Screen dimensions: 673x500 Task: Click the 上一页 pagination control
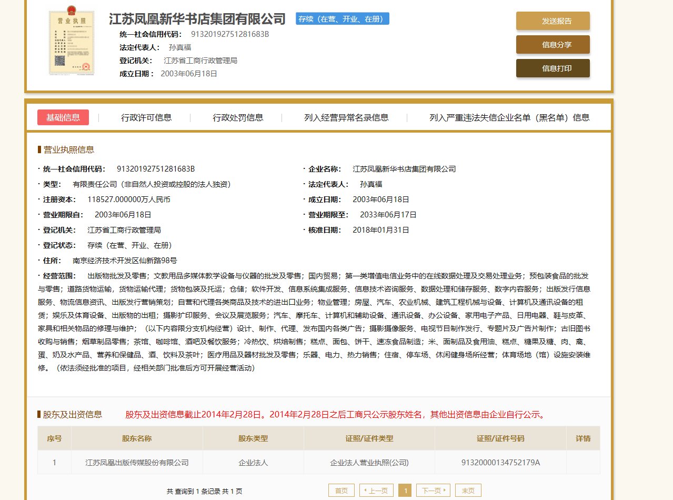(x=376, y=490)
